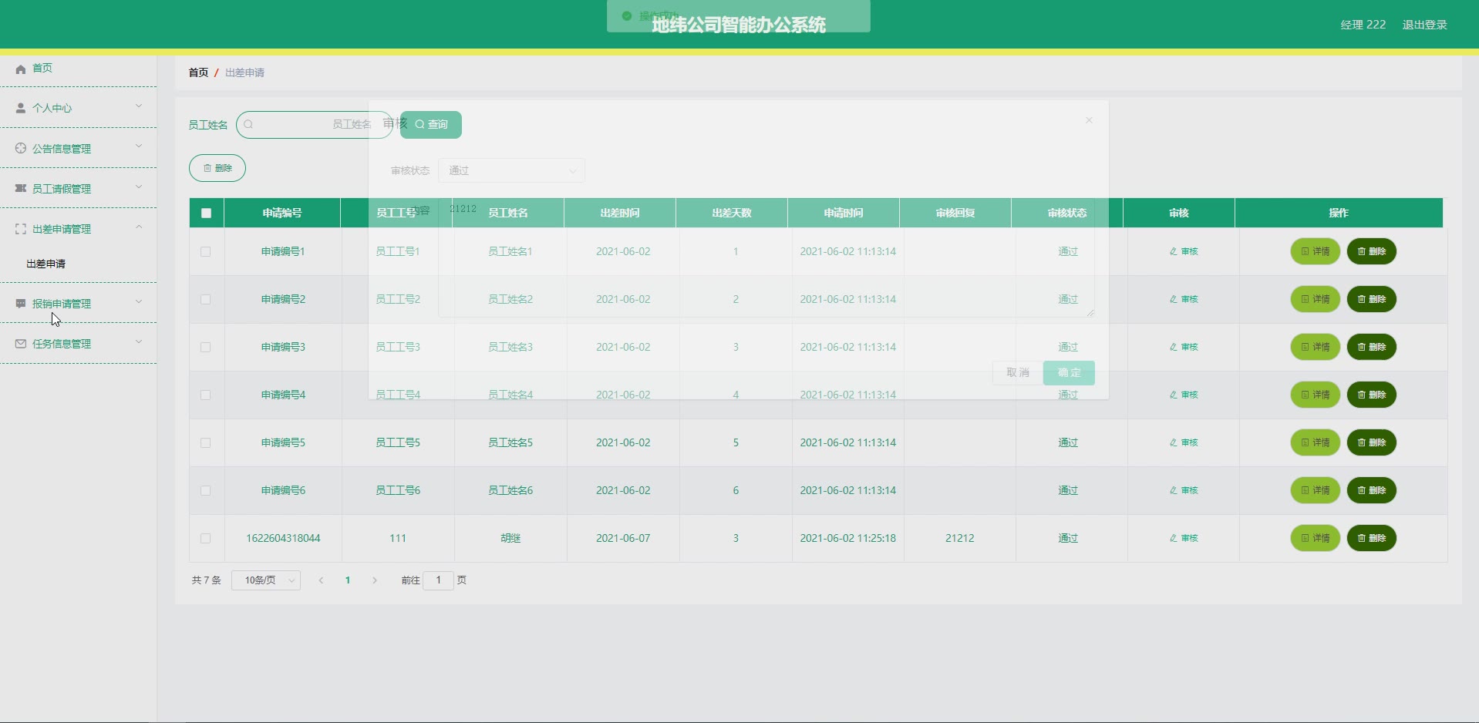This screenshot has width=1479, height=723.
Task: Click the 查询 search button
Action: point(431,125)
